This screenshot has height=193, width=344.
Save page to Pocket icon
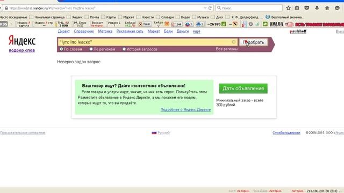(307, 8)
